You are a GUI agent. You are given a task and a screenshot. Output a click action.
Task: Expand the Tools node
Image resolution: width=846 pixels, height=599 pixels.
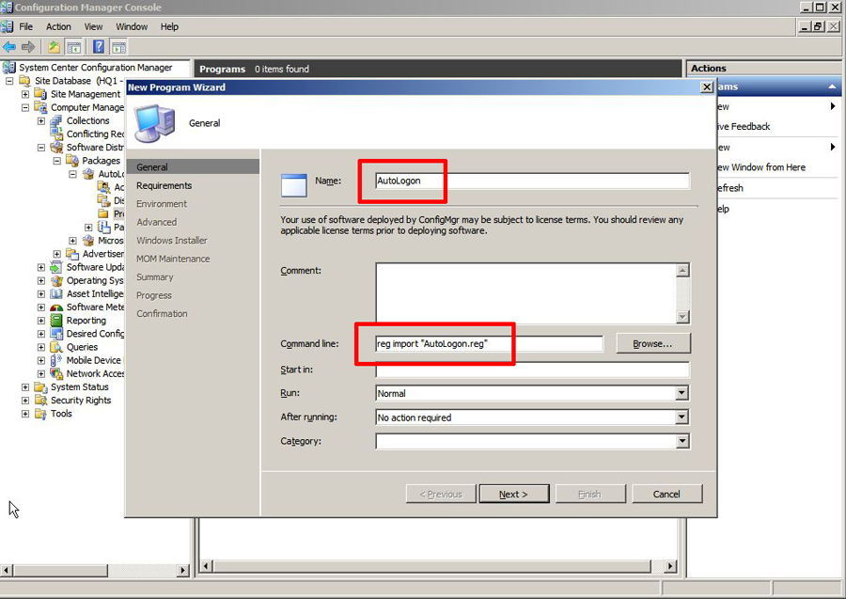click(x=25, y=414)
